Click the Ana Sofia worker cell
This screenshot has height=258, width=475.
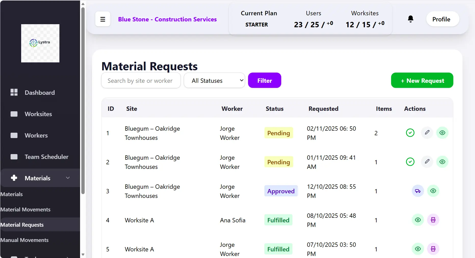click(233, 220)
